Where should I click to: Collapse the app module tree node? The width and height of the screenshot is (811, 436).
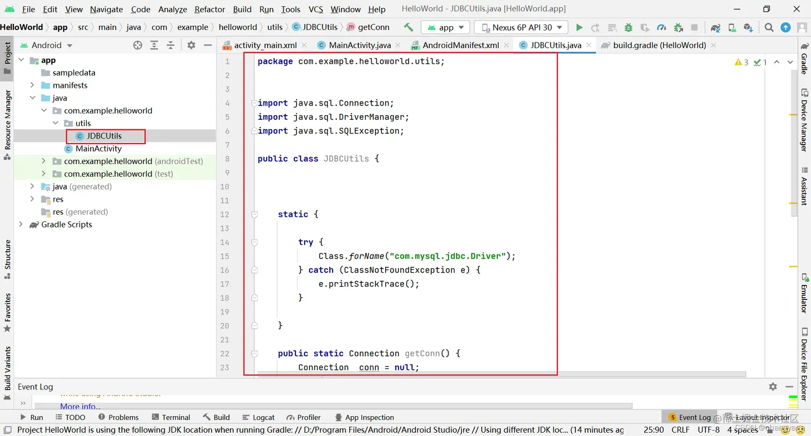[x=21, y=60]
